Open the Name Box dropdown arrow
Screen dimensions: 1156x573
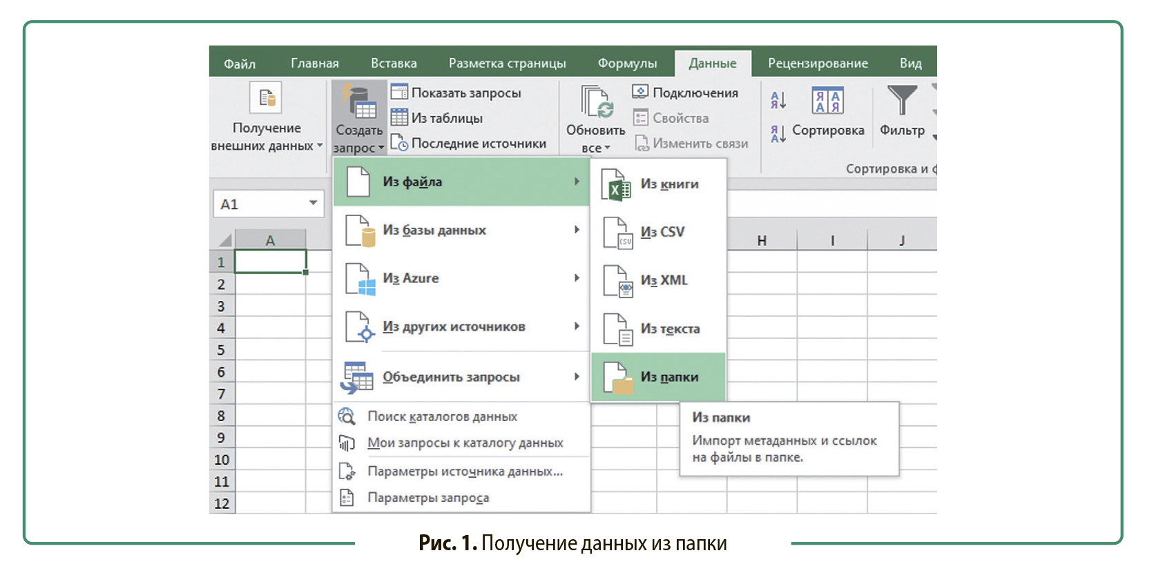pyautogui.click(x=313, y=203)
